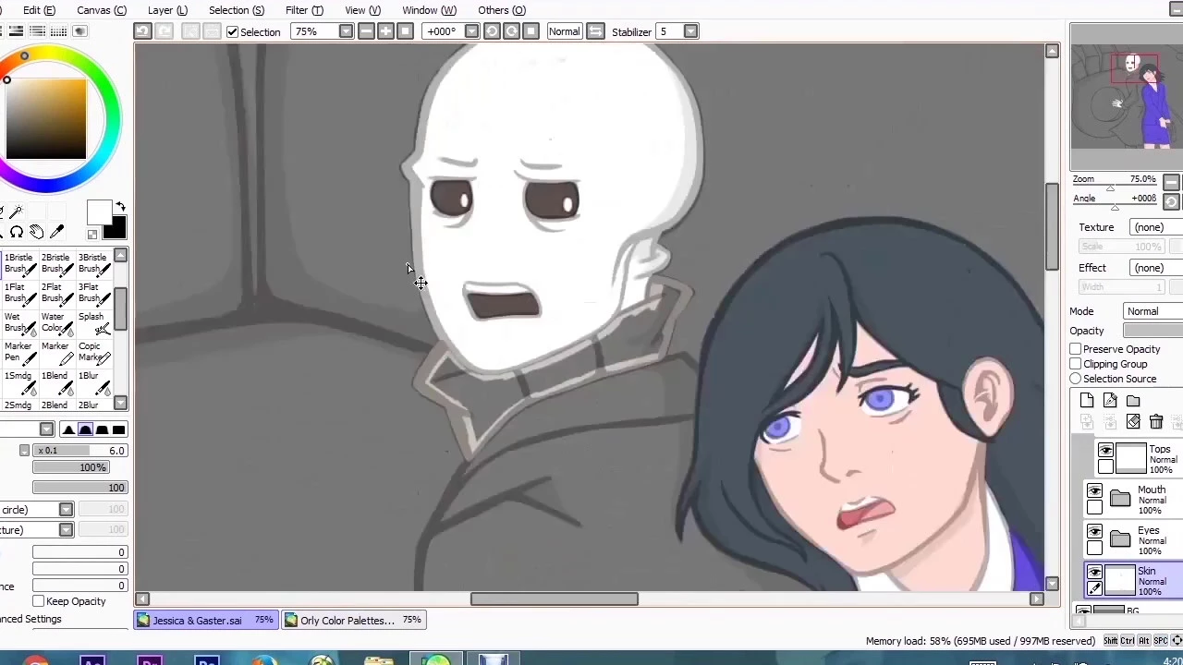Viewport: 1183px width, 665px height.
Task: Hide the Eyes folder layer
Action: pyautogui.click(x=1094, y=533)
